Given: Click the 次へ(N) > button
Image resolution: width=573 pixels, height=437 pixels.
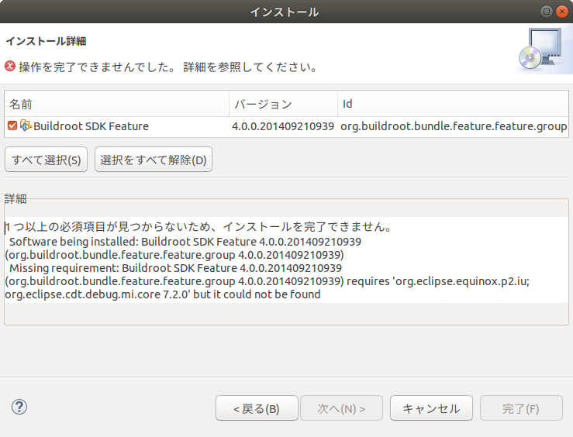Looking at the screenshot, I should [342, 408].
